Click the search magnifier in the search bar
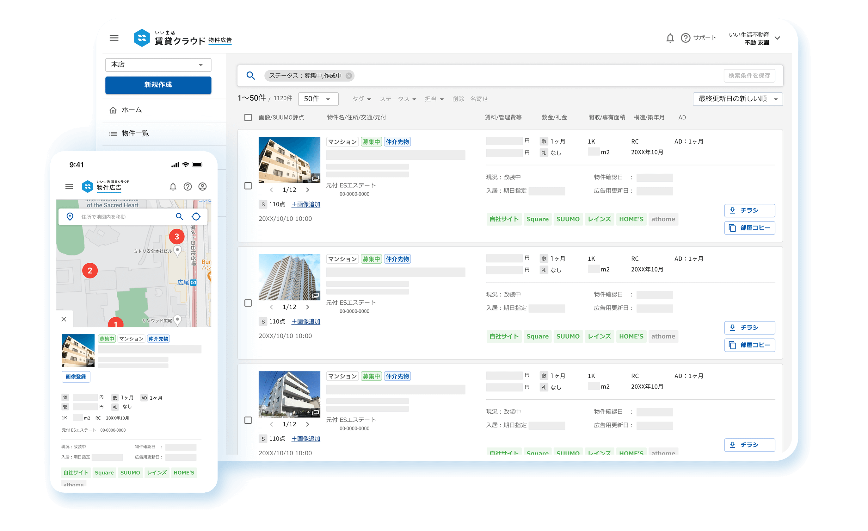 pyautogui.click(x=250, y=75)
